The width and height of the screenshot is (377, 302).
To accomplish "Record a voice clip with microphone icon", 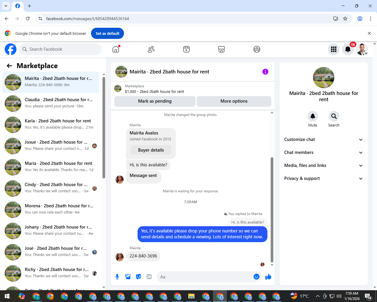I will tap(117, 277).
